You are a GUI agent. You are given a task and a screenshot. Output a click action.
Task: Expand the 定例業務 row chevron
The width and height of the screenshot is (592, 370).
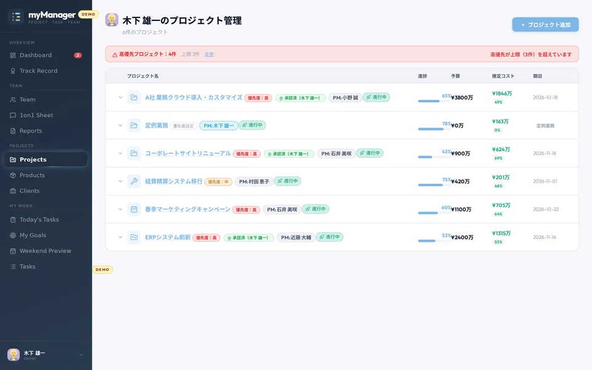click(120, 125)
